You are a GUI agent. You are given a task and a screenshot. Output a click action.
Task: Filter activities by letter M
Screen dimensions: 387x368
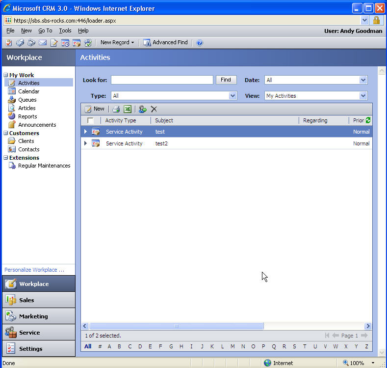[232, 346]
